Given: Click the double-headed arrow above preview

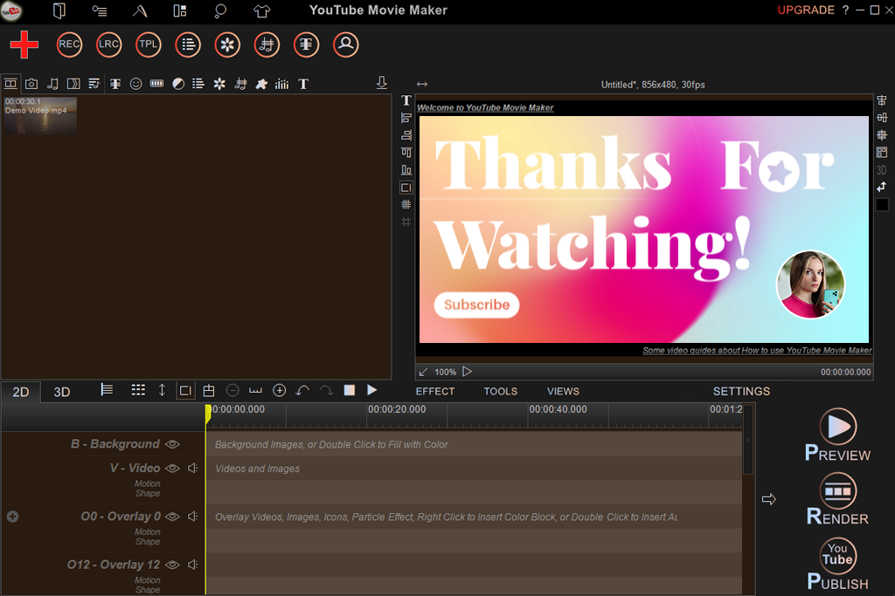Looking at the screenshot, I should coord(422,85).
